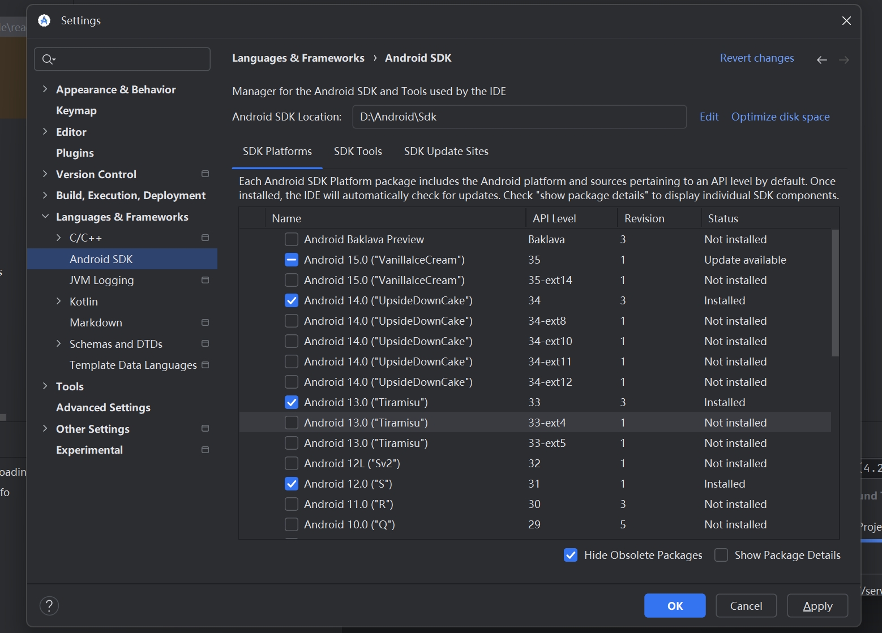This screenshot has width=882, height=633.
Task: Uncheck Android 14.0 API 34 checkbox
Action: tap(292, 300)
